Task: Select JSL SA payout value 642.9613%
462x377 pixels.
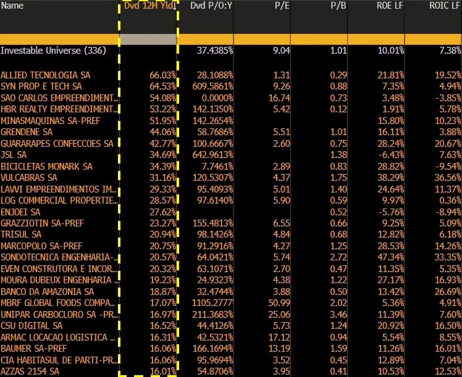Action: tap(212, 154)
